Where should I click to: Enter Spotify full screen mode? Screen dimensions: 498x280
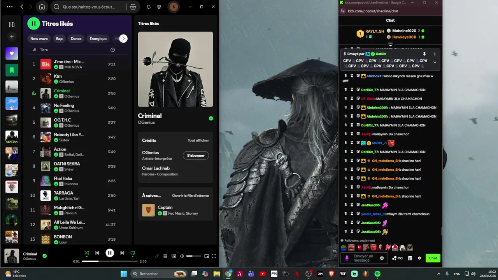(x=214, y=256)
